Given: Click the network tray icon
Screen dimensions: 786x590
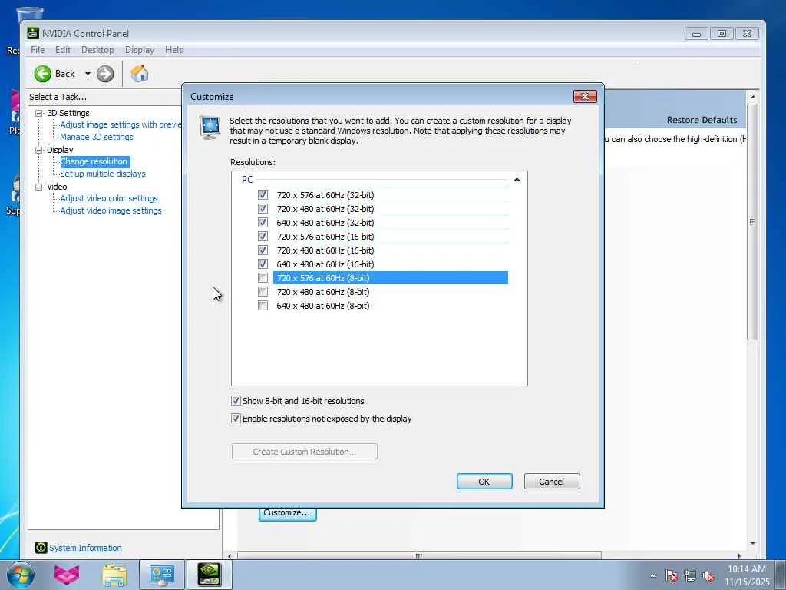Looking at the screenshot, I should 690,576.
